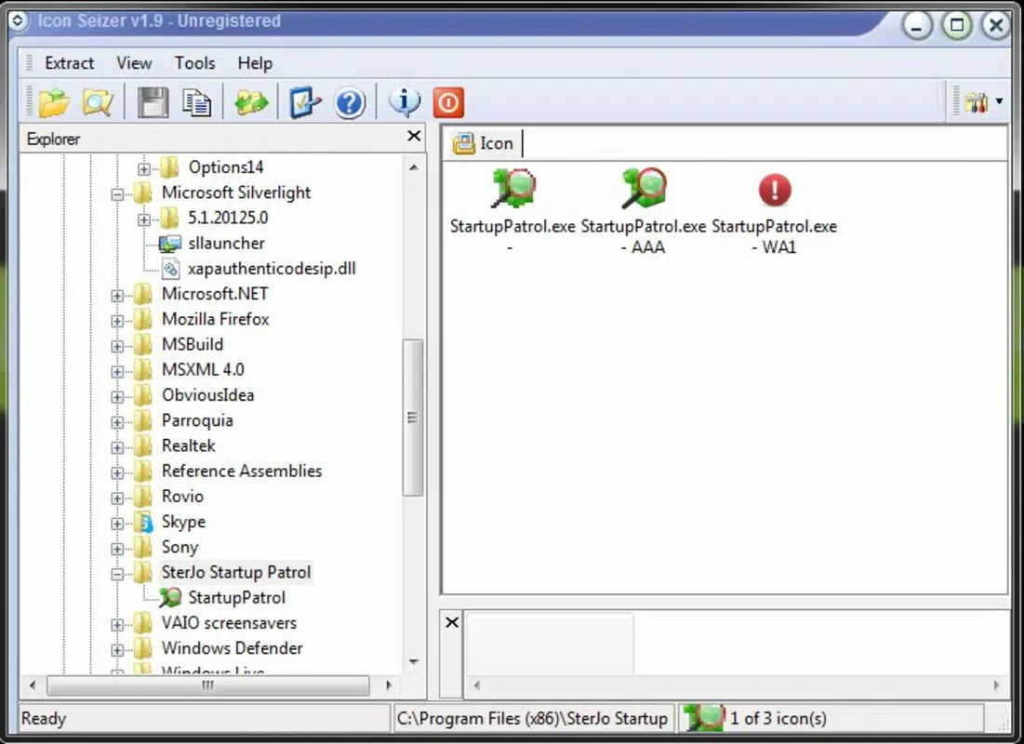Image resolution: width=1024 pixels, height=744 pixels.
Task: Click the status bar path text
Action: coord(532,719)
